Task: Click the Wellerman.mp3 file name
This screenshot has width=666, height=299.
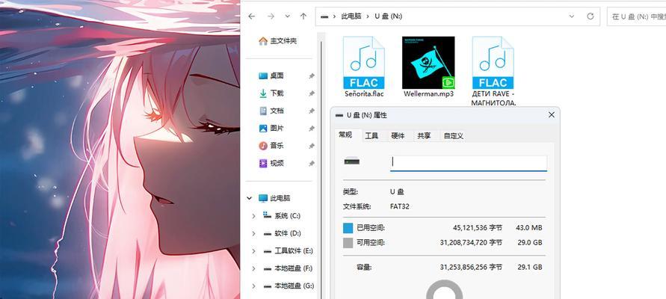Action: pyautogui.click(x=428, y=94)
